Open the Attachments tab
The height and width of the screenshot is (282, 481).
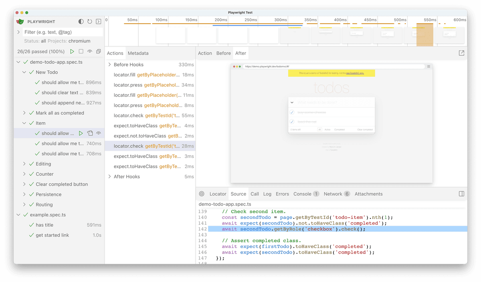click(369, 194)
